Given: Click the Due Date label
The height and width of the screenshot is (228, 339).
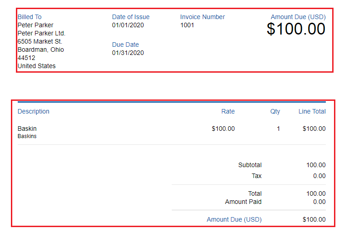Looking at the screenshot, I should [125, 45].
